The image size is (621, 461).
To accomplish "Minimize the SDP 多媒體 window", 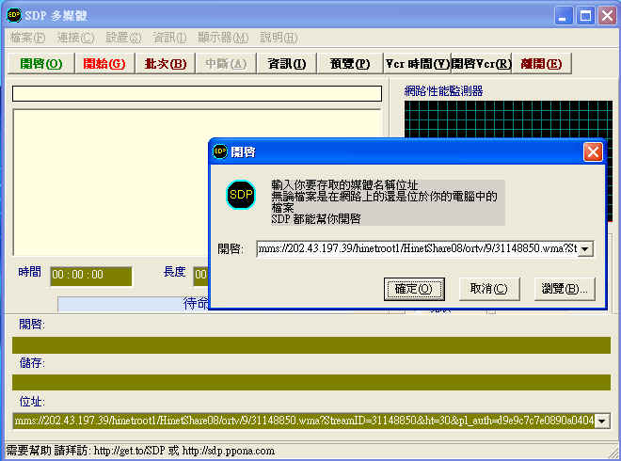I will click(x=563, y=16).
